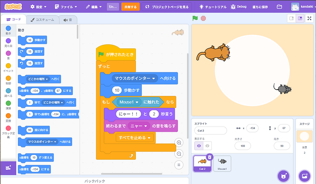Expand どこかの場所 dropdown in へ行く block

pyautogui.click(x=38, y=79)
